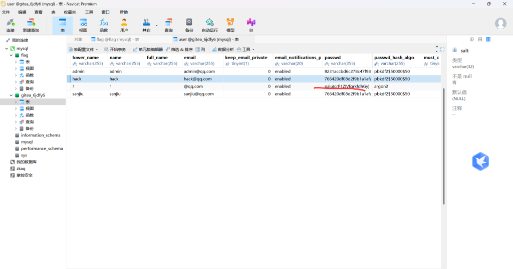
Task: Collapse the flag database tree node
Action: (x=11, y=55)
